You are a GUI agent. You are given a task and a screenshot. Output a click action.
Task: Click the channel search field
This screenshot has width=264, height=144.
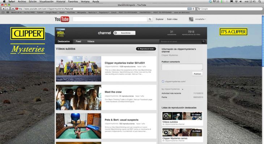coord(180,42)
